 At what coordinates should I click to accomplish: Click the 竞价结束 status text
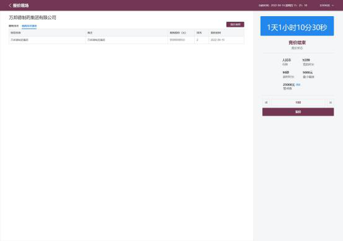pos(297,42)
